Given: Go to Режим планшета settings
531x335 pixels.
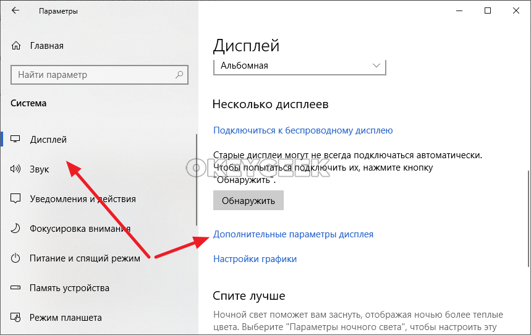Looking at the screenshot, I should [x=66, y=318].
